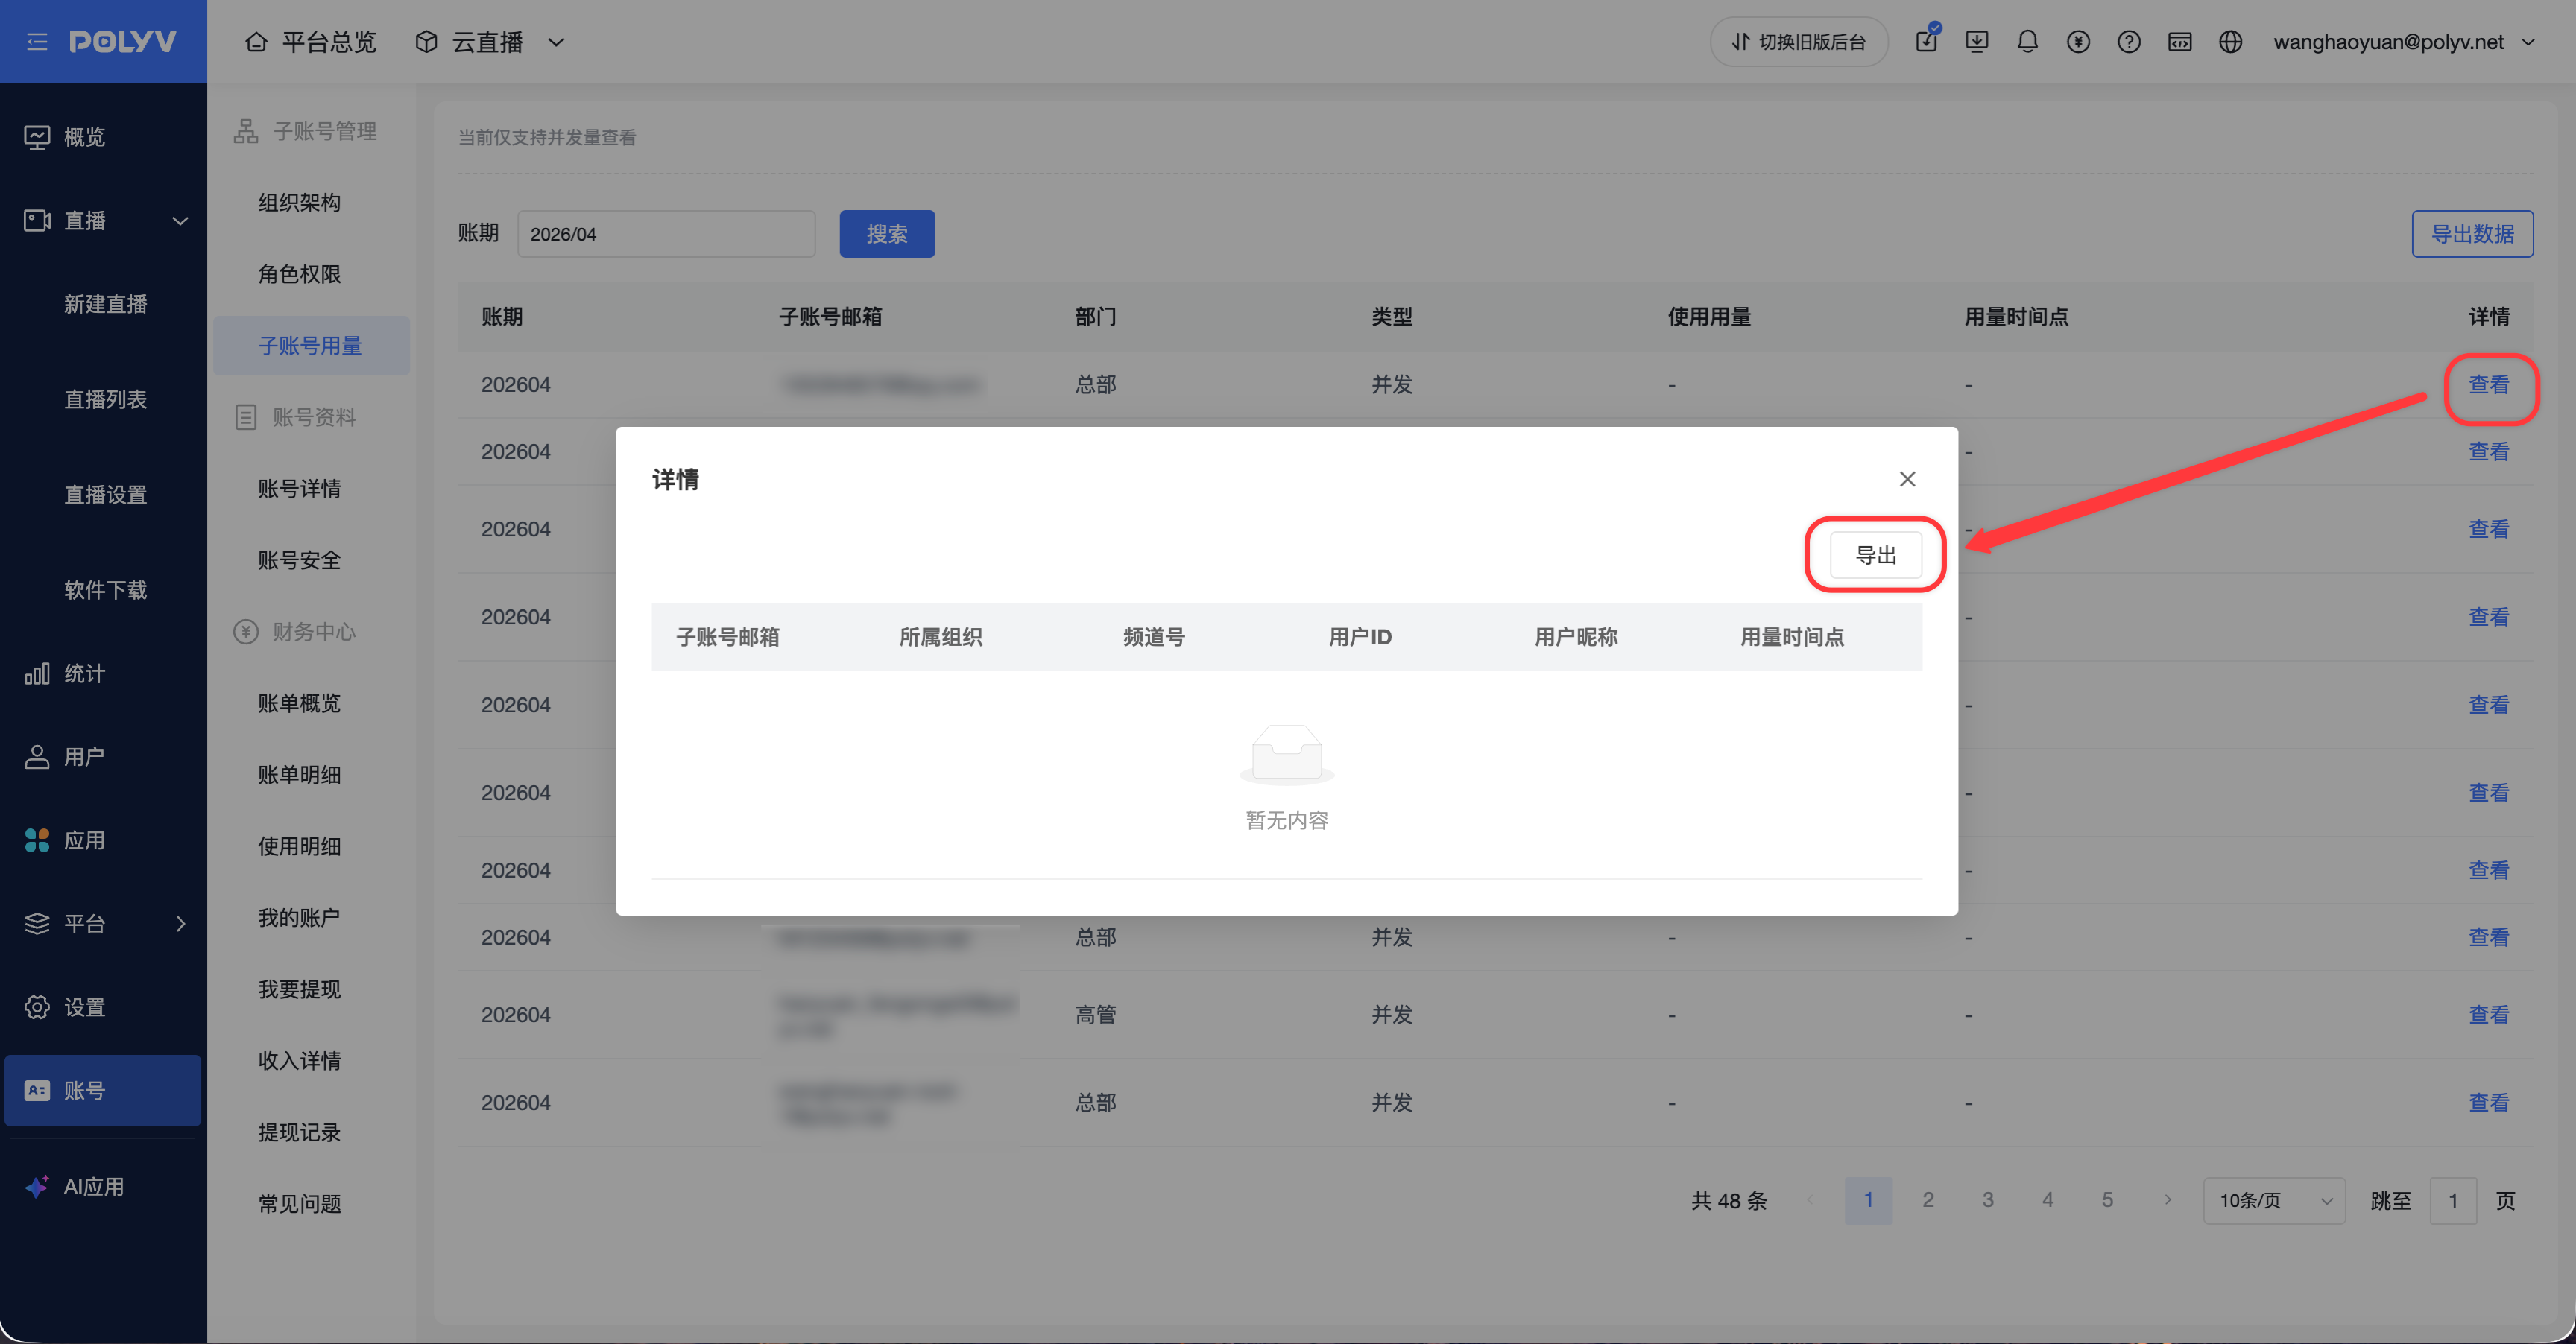Viewport: 2576px width, 1344px height.
Task: Click the AI应用 sparkle icon
Action: tap(37, 1187)
